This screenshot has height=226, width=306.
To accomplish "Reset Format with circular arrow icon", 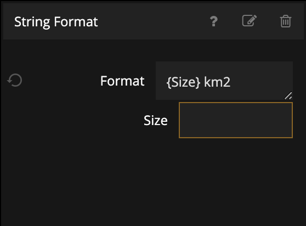I will tap(15, 80).
